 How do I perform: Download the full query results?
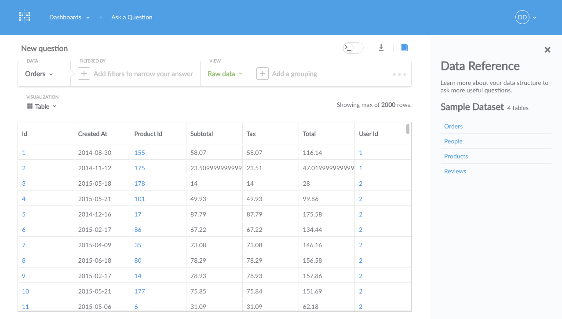381,48
